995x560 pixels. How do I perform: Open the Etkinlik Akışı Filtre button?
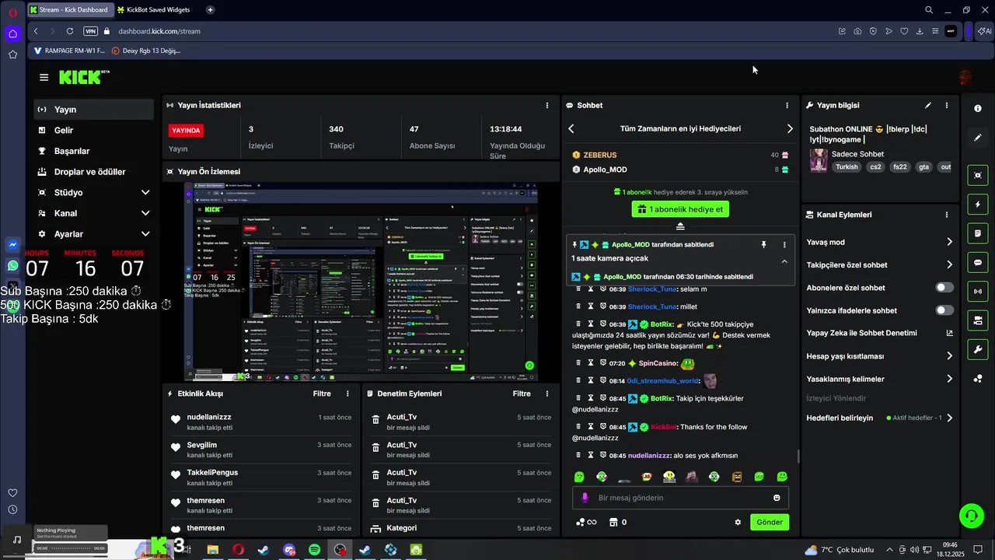pyautogui.click(x=322, y=394)
